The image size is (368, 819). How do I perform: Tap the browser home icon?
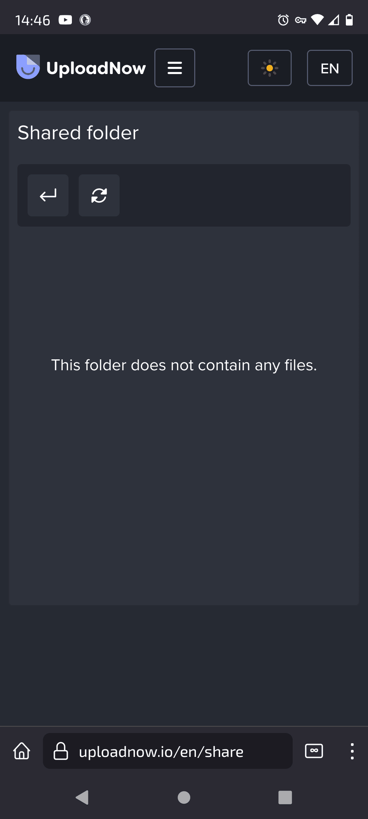tap(22, 751)
